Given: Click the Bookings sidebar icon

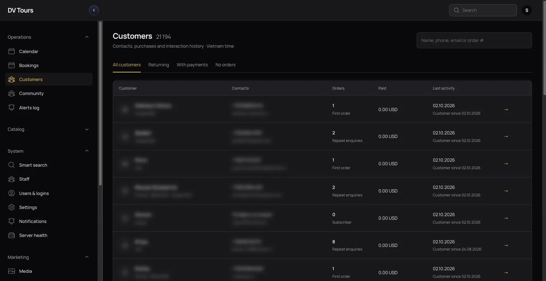Looking at the screenshot, I should [x=11, y=65].
